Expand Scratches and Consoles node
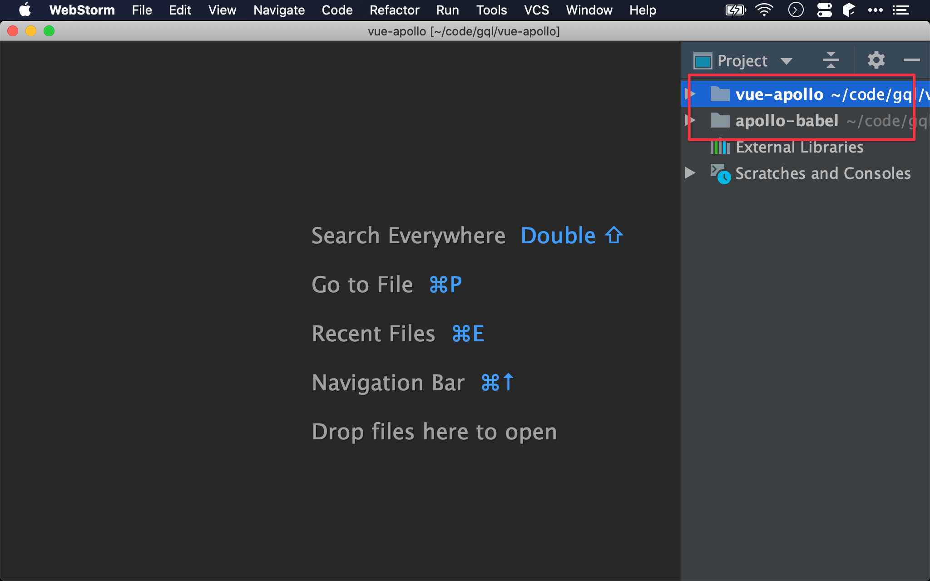The image size is (930, 581). pos(690,173)
